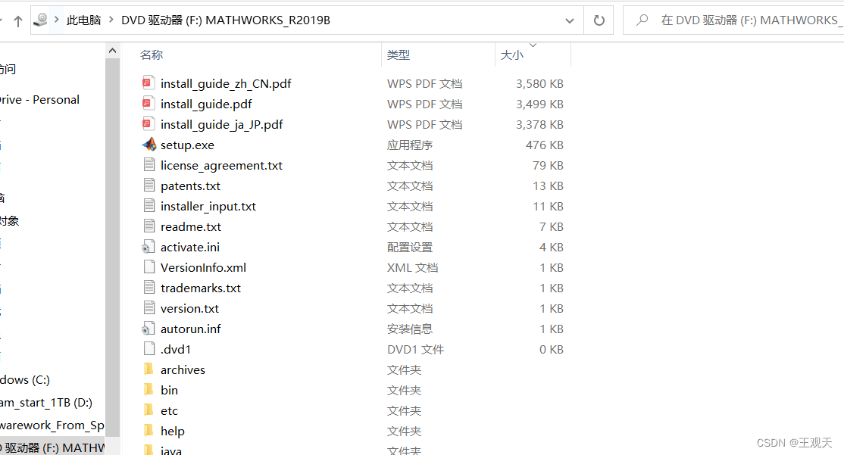Click the archives folder icon
Screen dimensions: 844x455
click(x=148, y=369)
